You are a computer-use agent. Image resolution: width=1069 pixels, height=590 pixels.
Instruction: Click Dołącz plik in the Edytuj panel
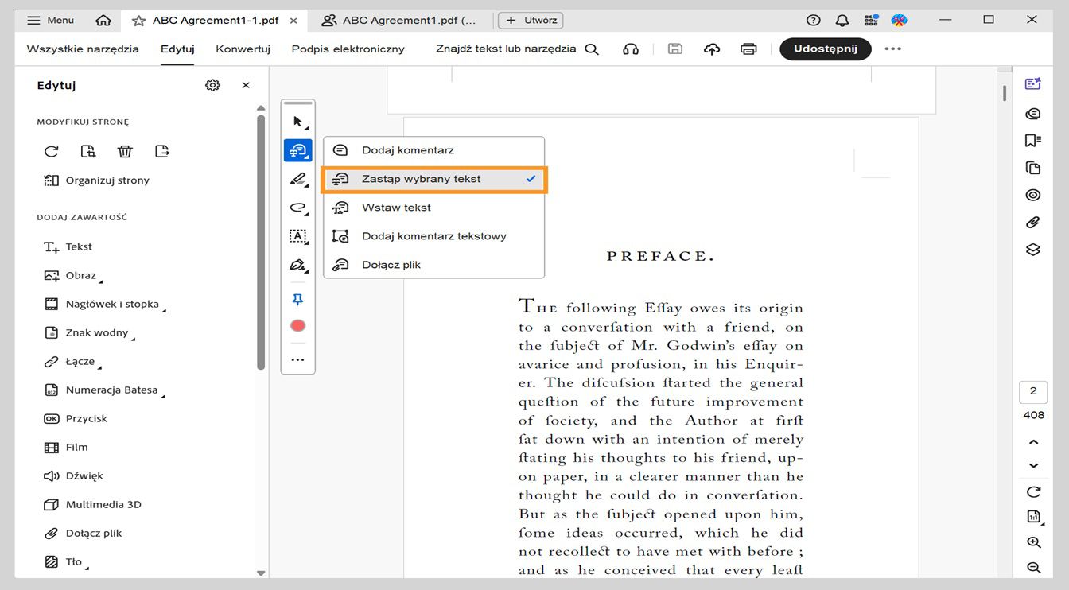(83, 534)
